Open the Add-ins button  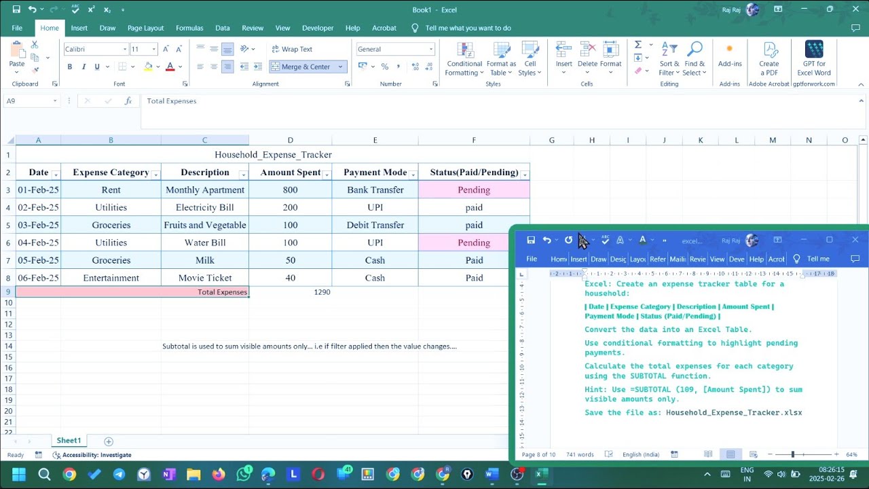(x=730, y=56)
